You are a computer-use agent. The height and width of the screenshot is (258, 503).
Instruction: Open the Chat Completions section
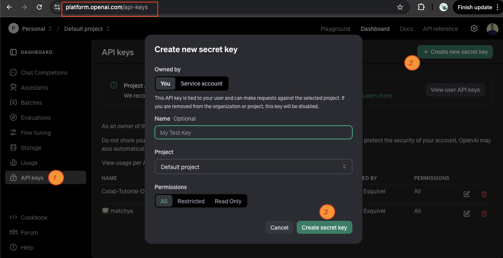tap(44, 72)
